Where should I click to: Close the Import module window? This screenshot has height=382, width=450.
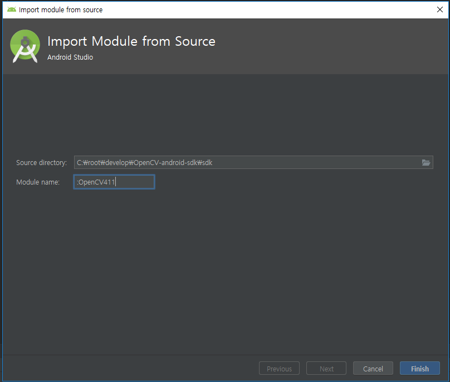pyautogui.click(x=439, y=9)
